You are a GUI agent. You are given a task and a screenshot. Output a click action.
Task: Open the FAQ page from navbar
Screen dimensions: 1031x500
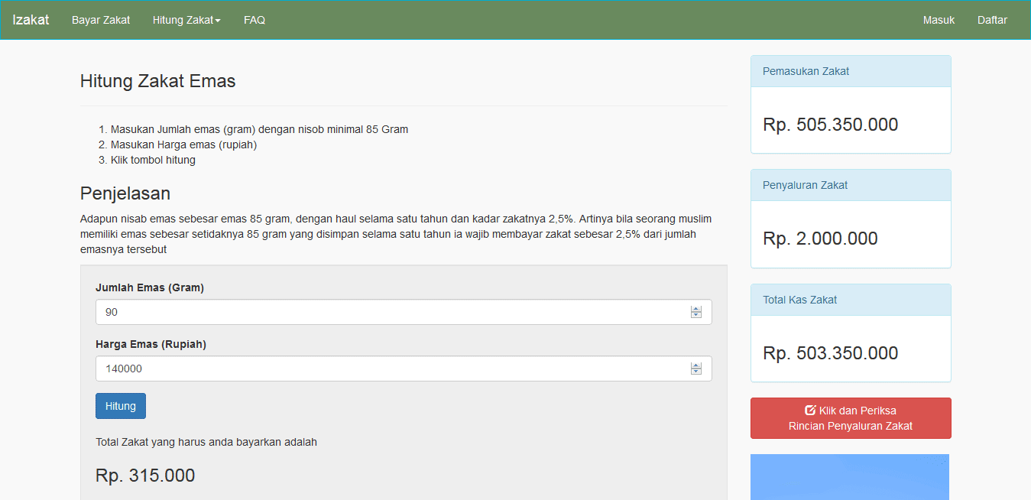(254, 20)
